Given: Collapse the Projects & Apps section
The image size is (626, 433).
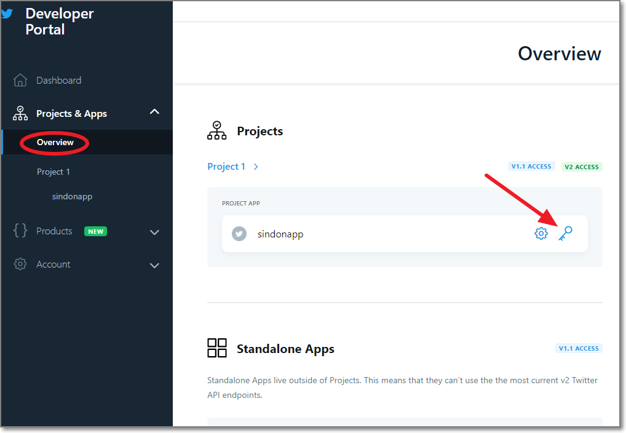Looking at the screenshot, I should point(154,112).
